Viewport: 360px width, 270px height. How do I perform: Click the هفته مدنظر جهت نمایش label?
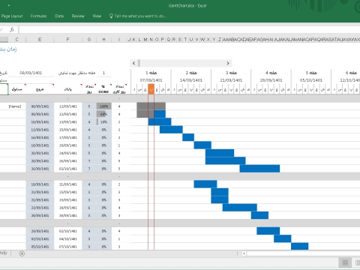pos(76,73)
